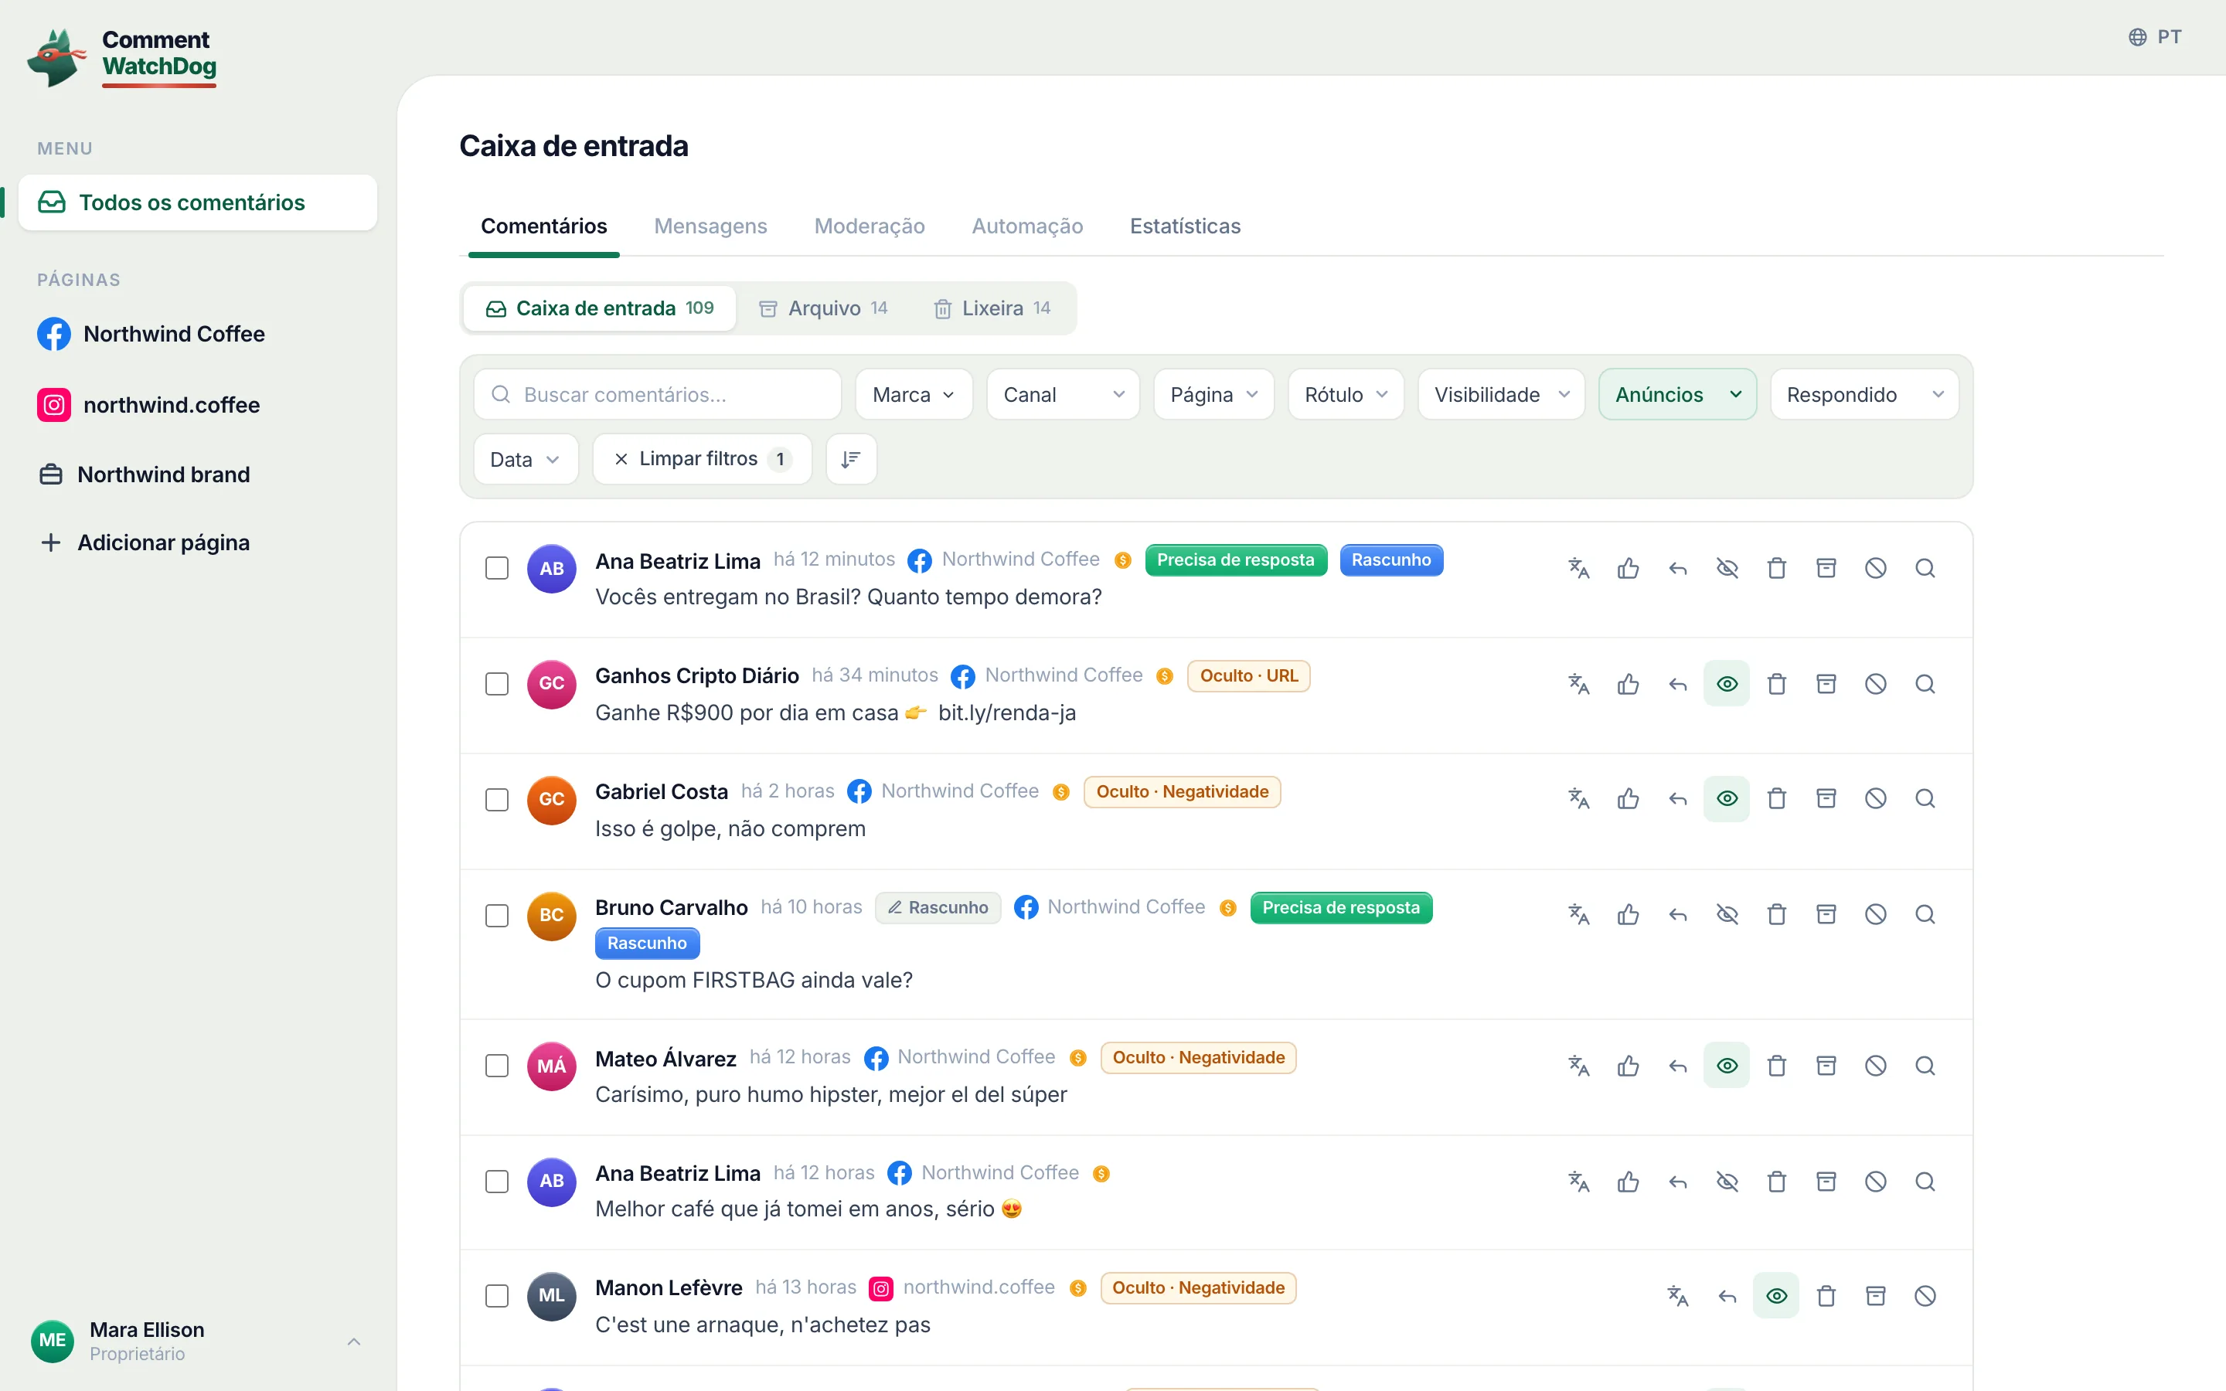The image size is (2226, 1391).
Task: Unhide Manon Lefèvre's comment
Action: point(1777,1296)
